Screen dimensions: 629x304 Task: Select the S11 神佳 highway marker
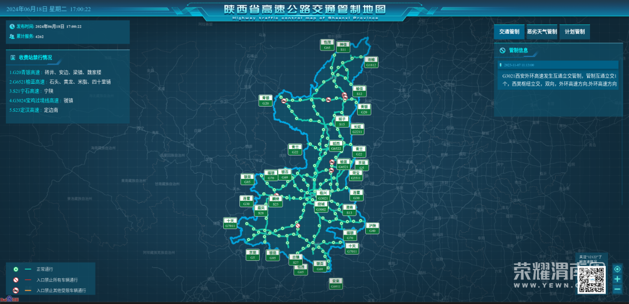tap(344, 47)
